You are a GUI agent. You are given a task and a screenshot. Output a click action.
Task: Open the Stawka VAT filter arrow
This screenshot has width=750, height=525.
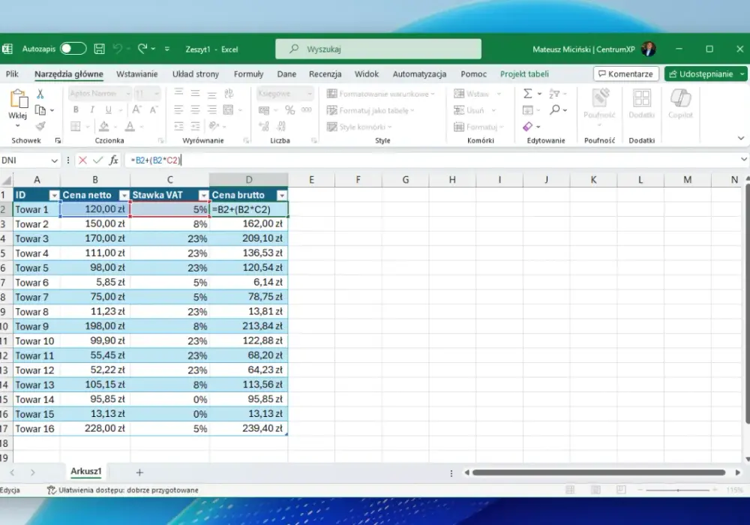204,195
